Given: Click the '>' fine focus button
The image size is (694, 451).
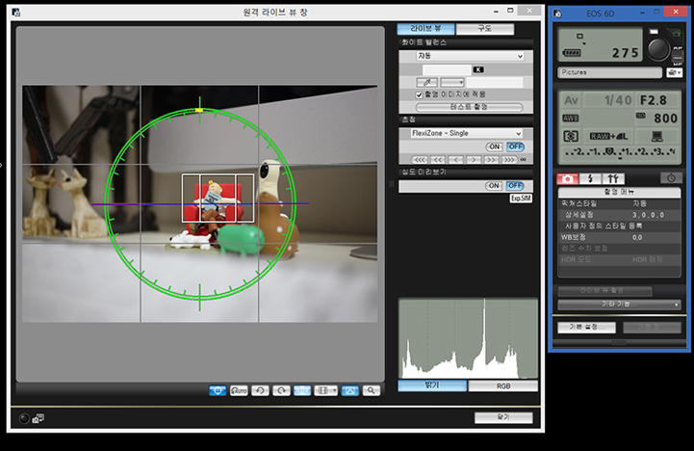Looking at the screenshot, I should (474, 160).
